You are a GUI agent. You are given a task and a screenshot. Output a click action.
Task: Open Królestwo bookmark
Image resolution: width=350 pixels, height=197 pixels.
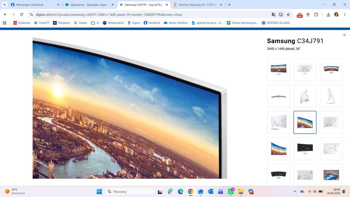coord(22,23)
